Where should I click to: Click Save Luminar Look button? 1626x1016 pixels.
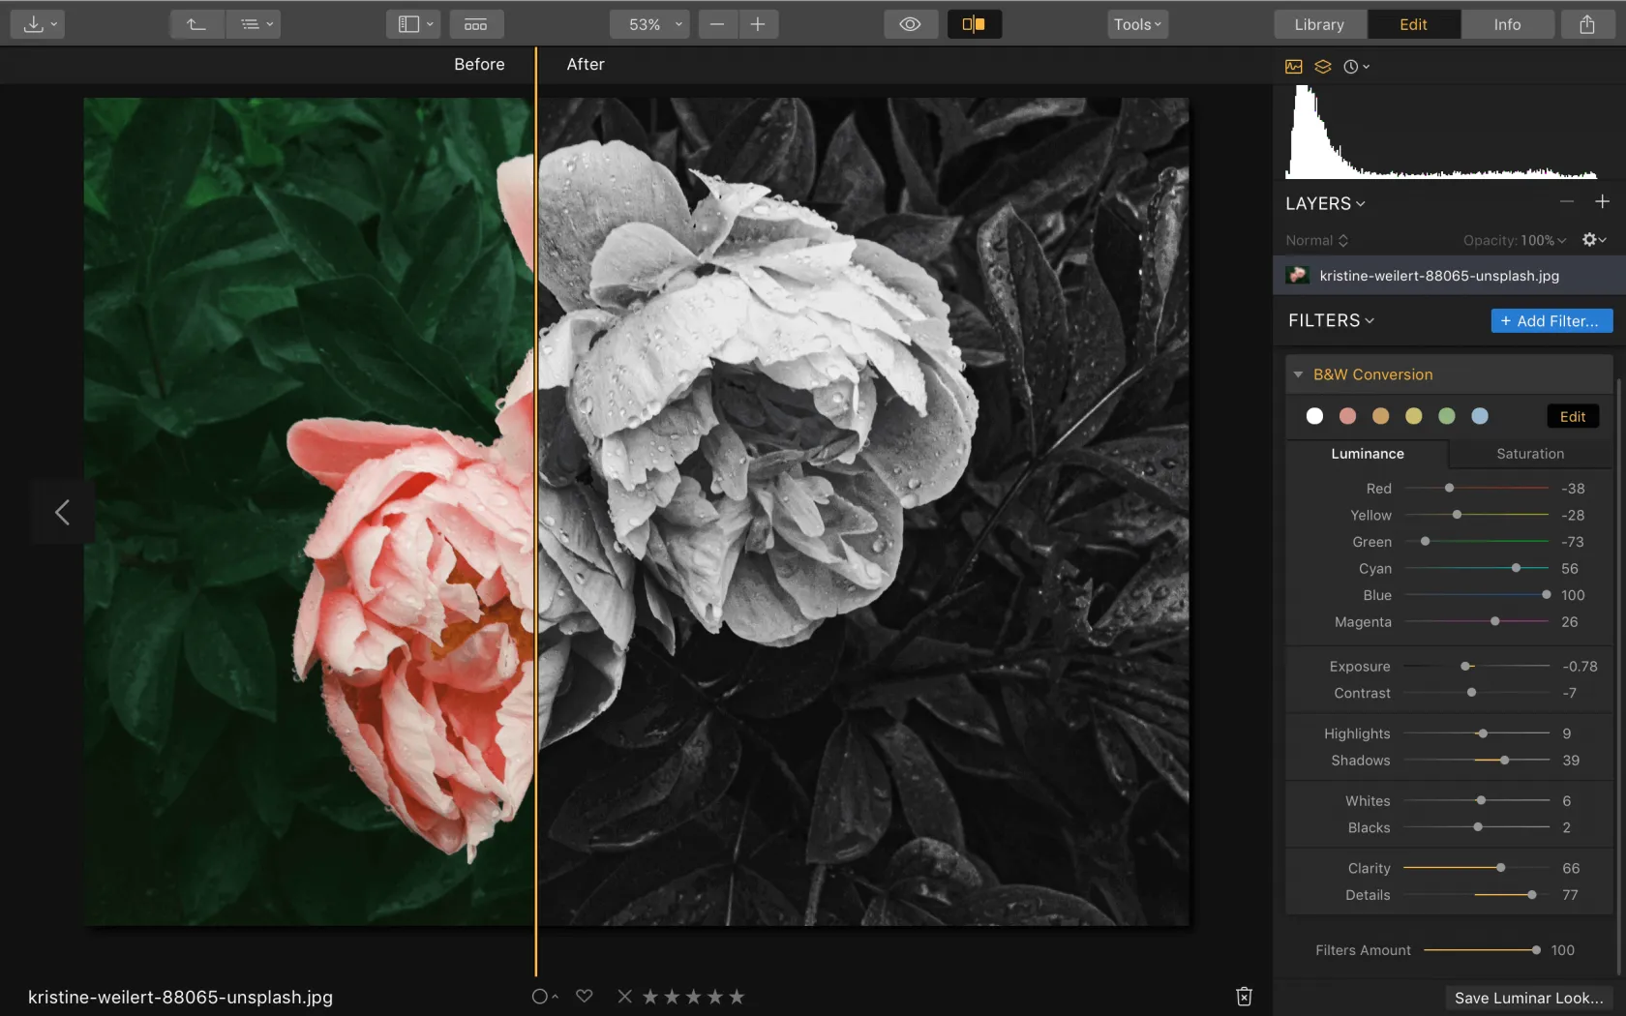(1527, 998)
